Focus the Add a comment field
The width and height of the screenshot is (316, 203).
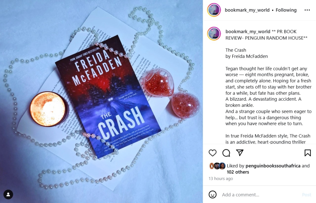tap(259, 195)
